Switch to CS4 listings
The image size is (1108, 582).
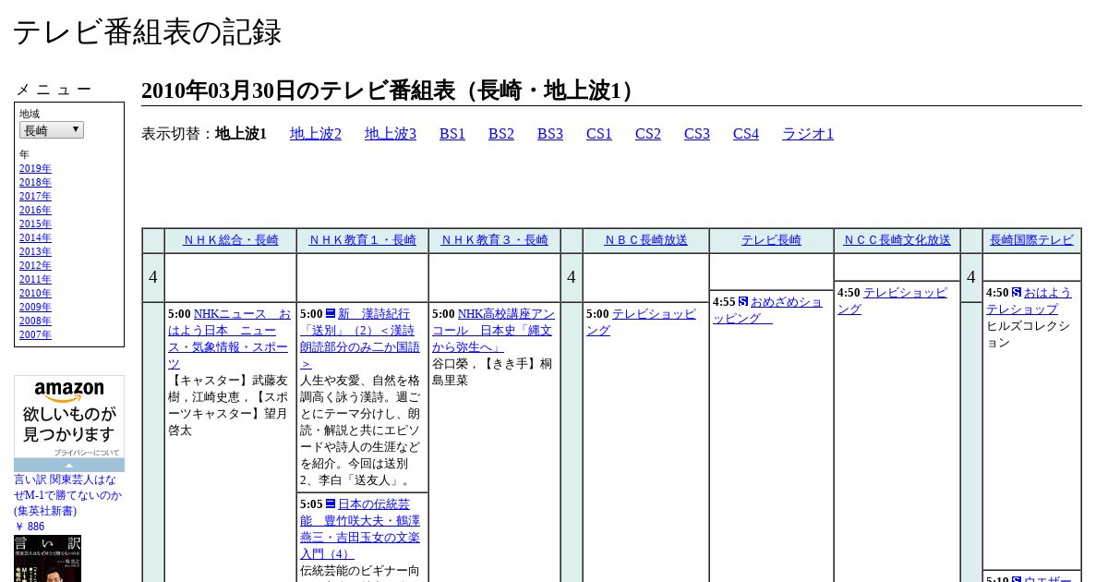[x=746, y=134]
